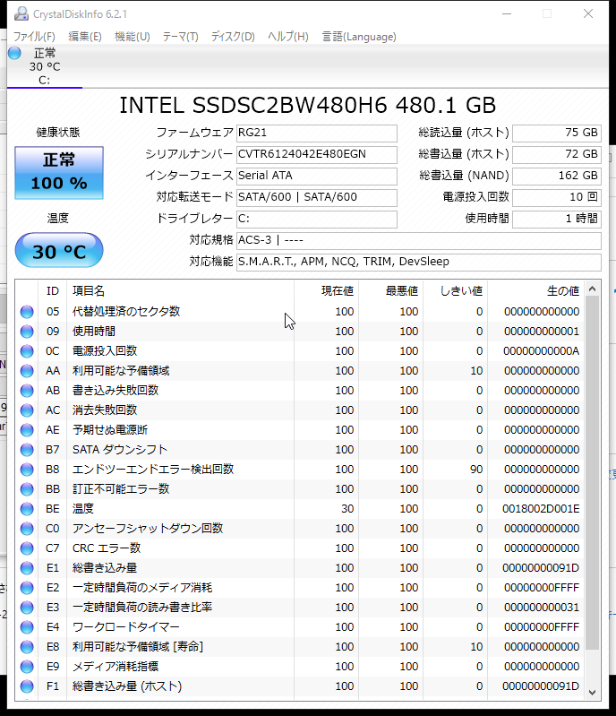Click raw value 0018002D001E in 温度 row

click(x=541, y=509)
